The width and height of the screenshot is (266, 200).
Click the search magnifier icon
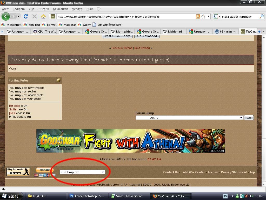click(261, 16)
